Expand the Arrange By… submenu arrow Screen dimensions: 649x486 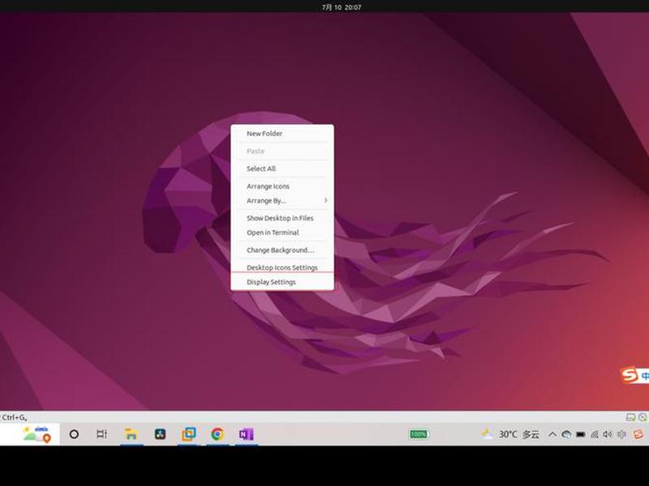[x=326, y=200]
